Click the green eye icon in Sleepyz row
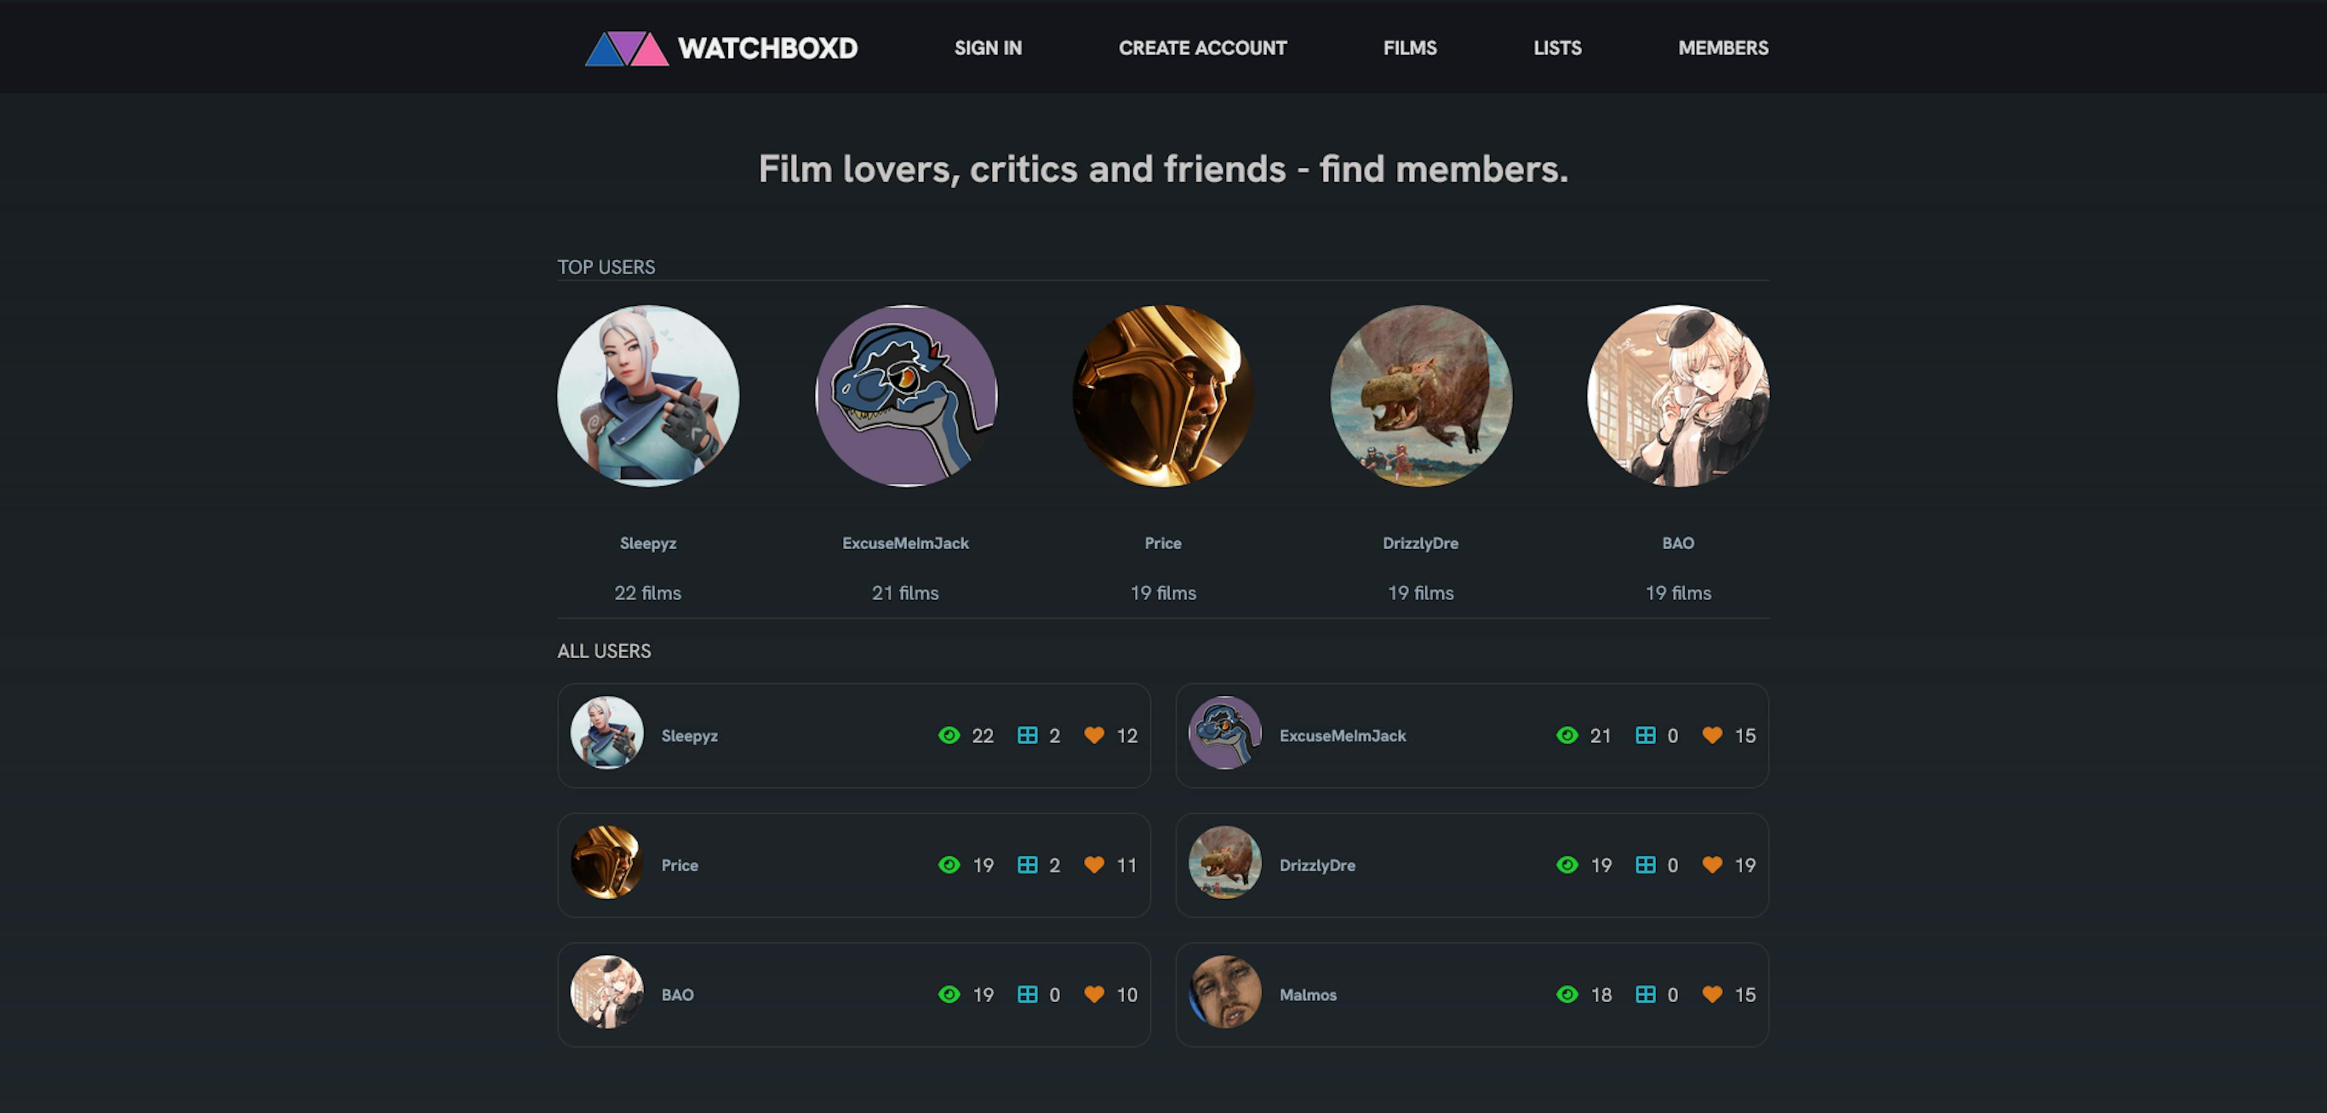This screenshot has width=2327, height=1113. 948,736
